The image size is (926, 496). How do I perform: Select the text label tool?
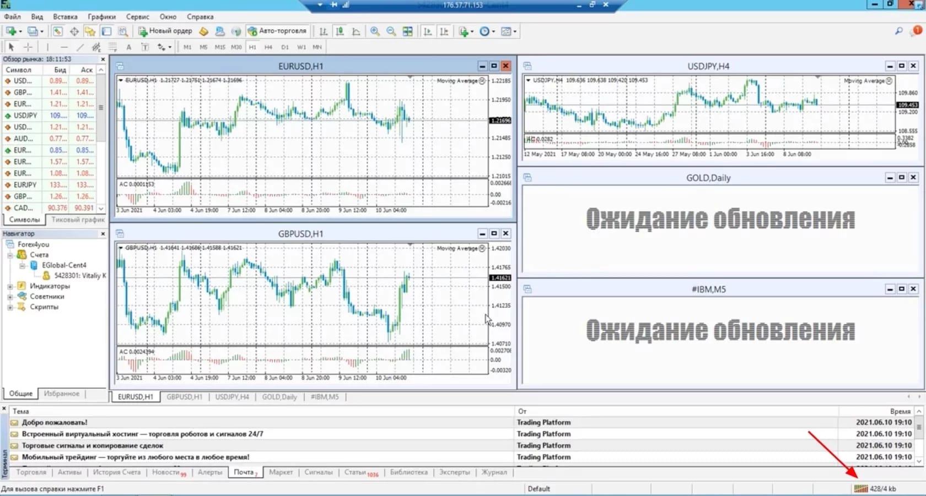pos(145,47)
